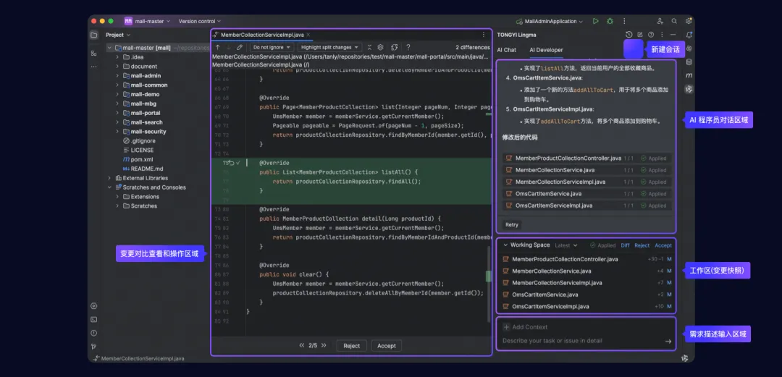Open chat history in TONGYI Lingma panel
The height and width of the screenshot is (377, 782).
(629, 35)
